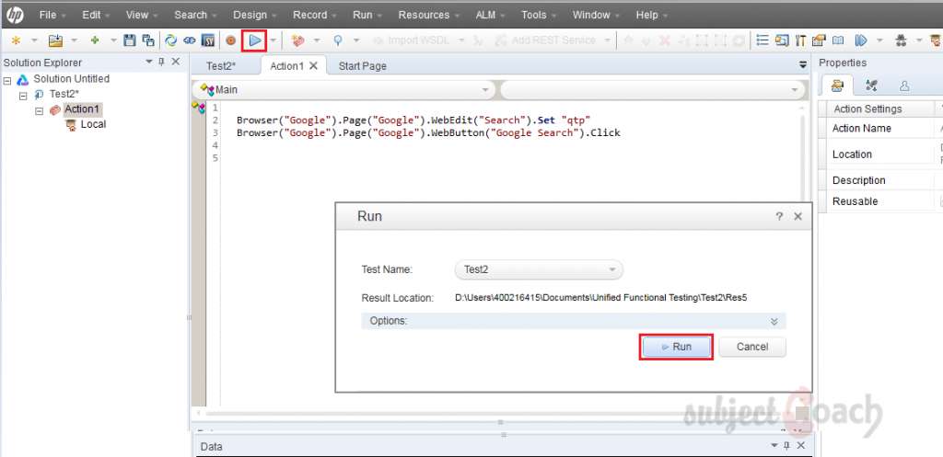Click the HP logo icon
Screen dimensions: 943x457
pyautogui.click(x=16, y=15)
